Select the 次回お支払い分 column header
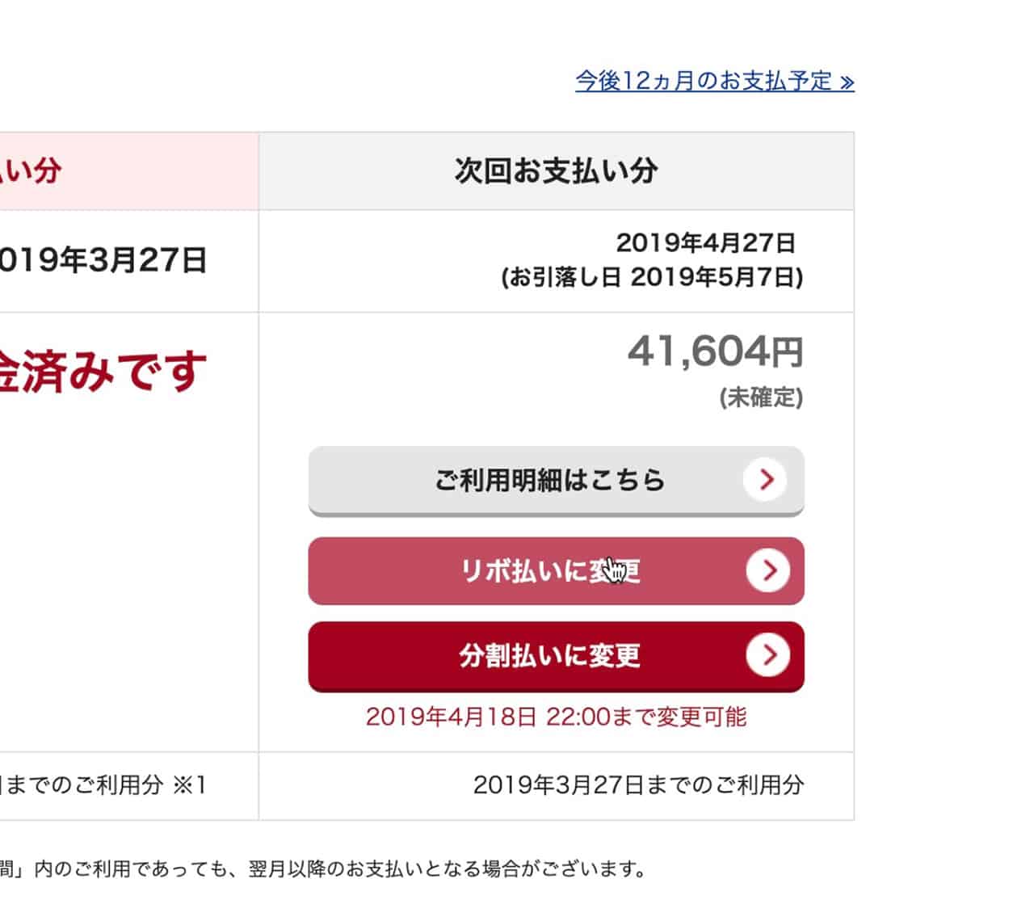The image size is (1034, 921). coord(556,171)
